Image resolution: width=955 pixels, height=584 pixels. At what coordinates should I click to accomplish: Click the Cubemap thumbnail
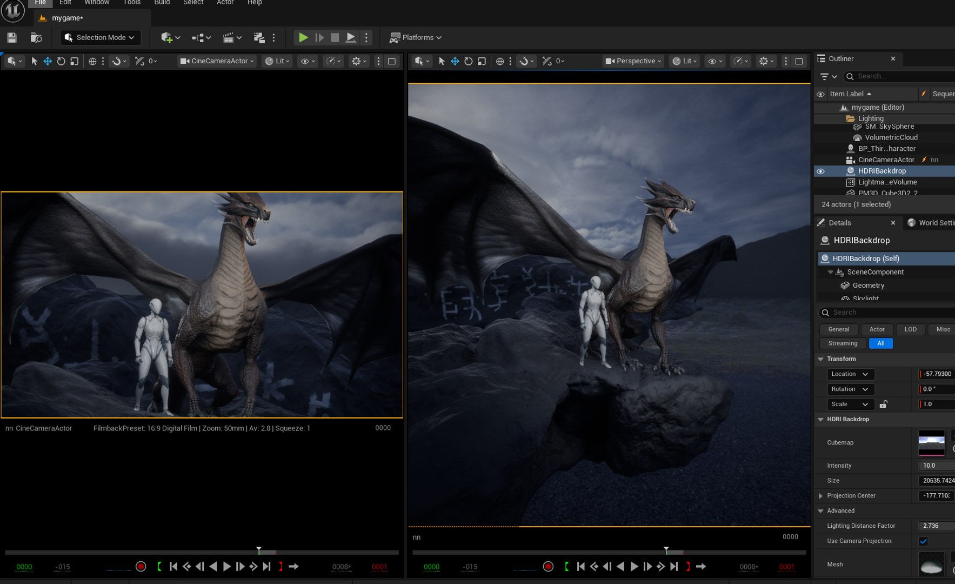pyautogui.click(x=931, y=443)
